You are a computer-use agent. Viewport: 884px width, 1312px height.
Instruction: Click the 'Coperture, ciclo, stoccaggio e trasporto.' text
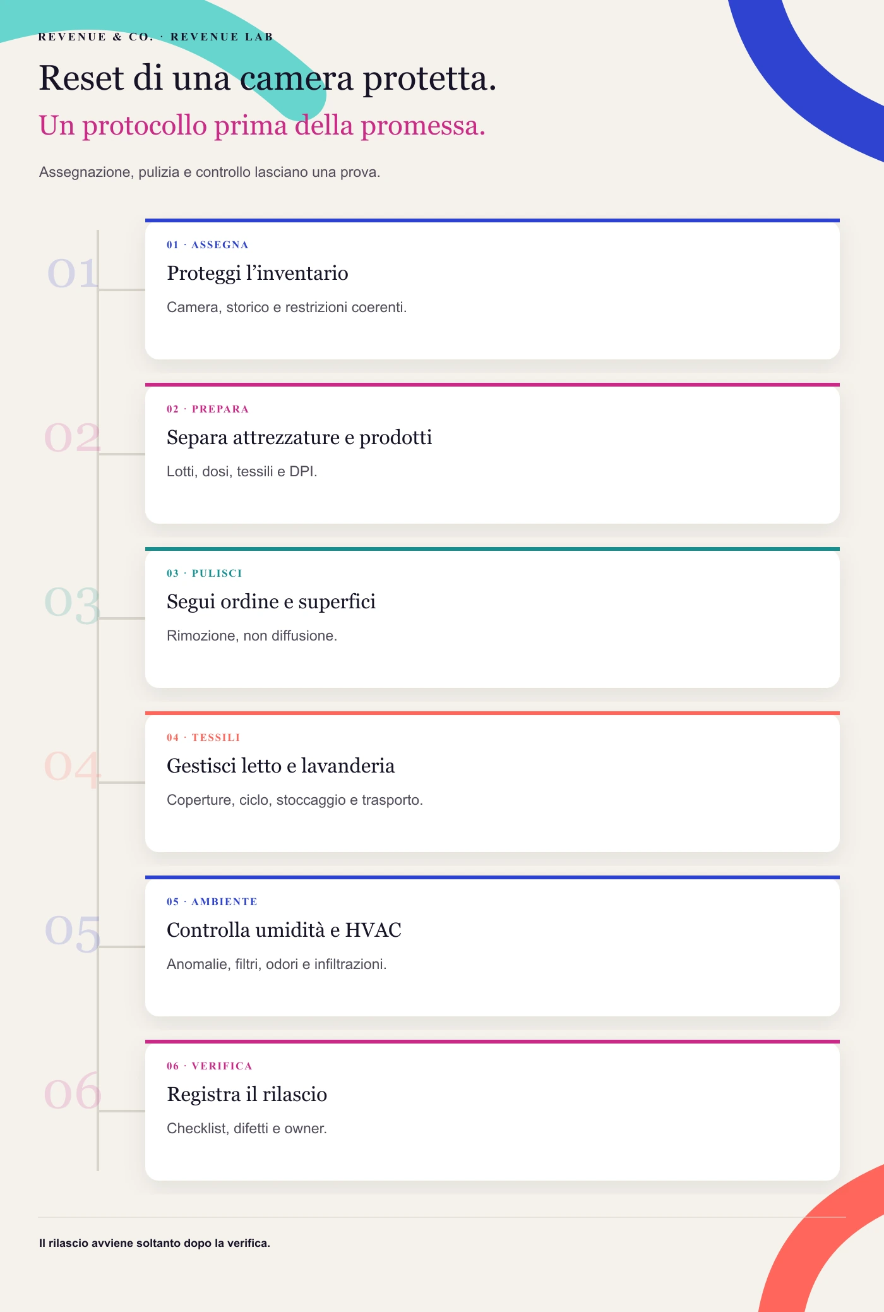click(295, 800)
